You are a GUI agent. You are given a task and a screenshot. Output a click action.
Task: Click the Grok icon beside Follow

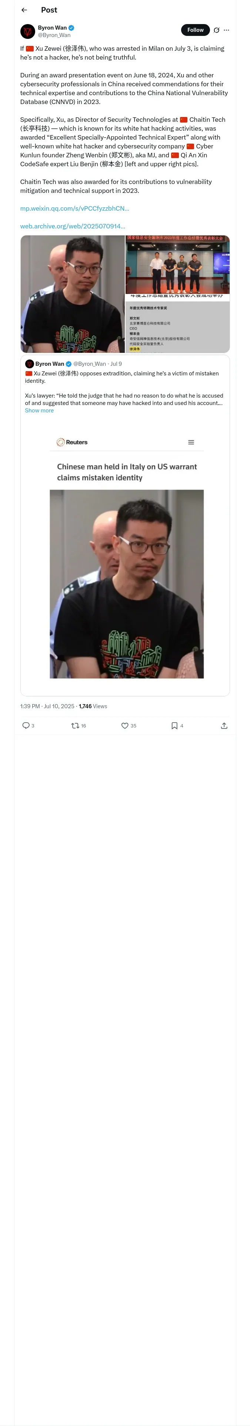(216, 30)
